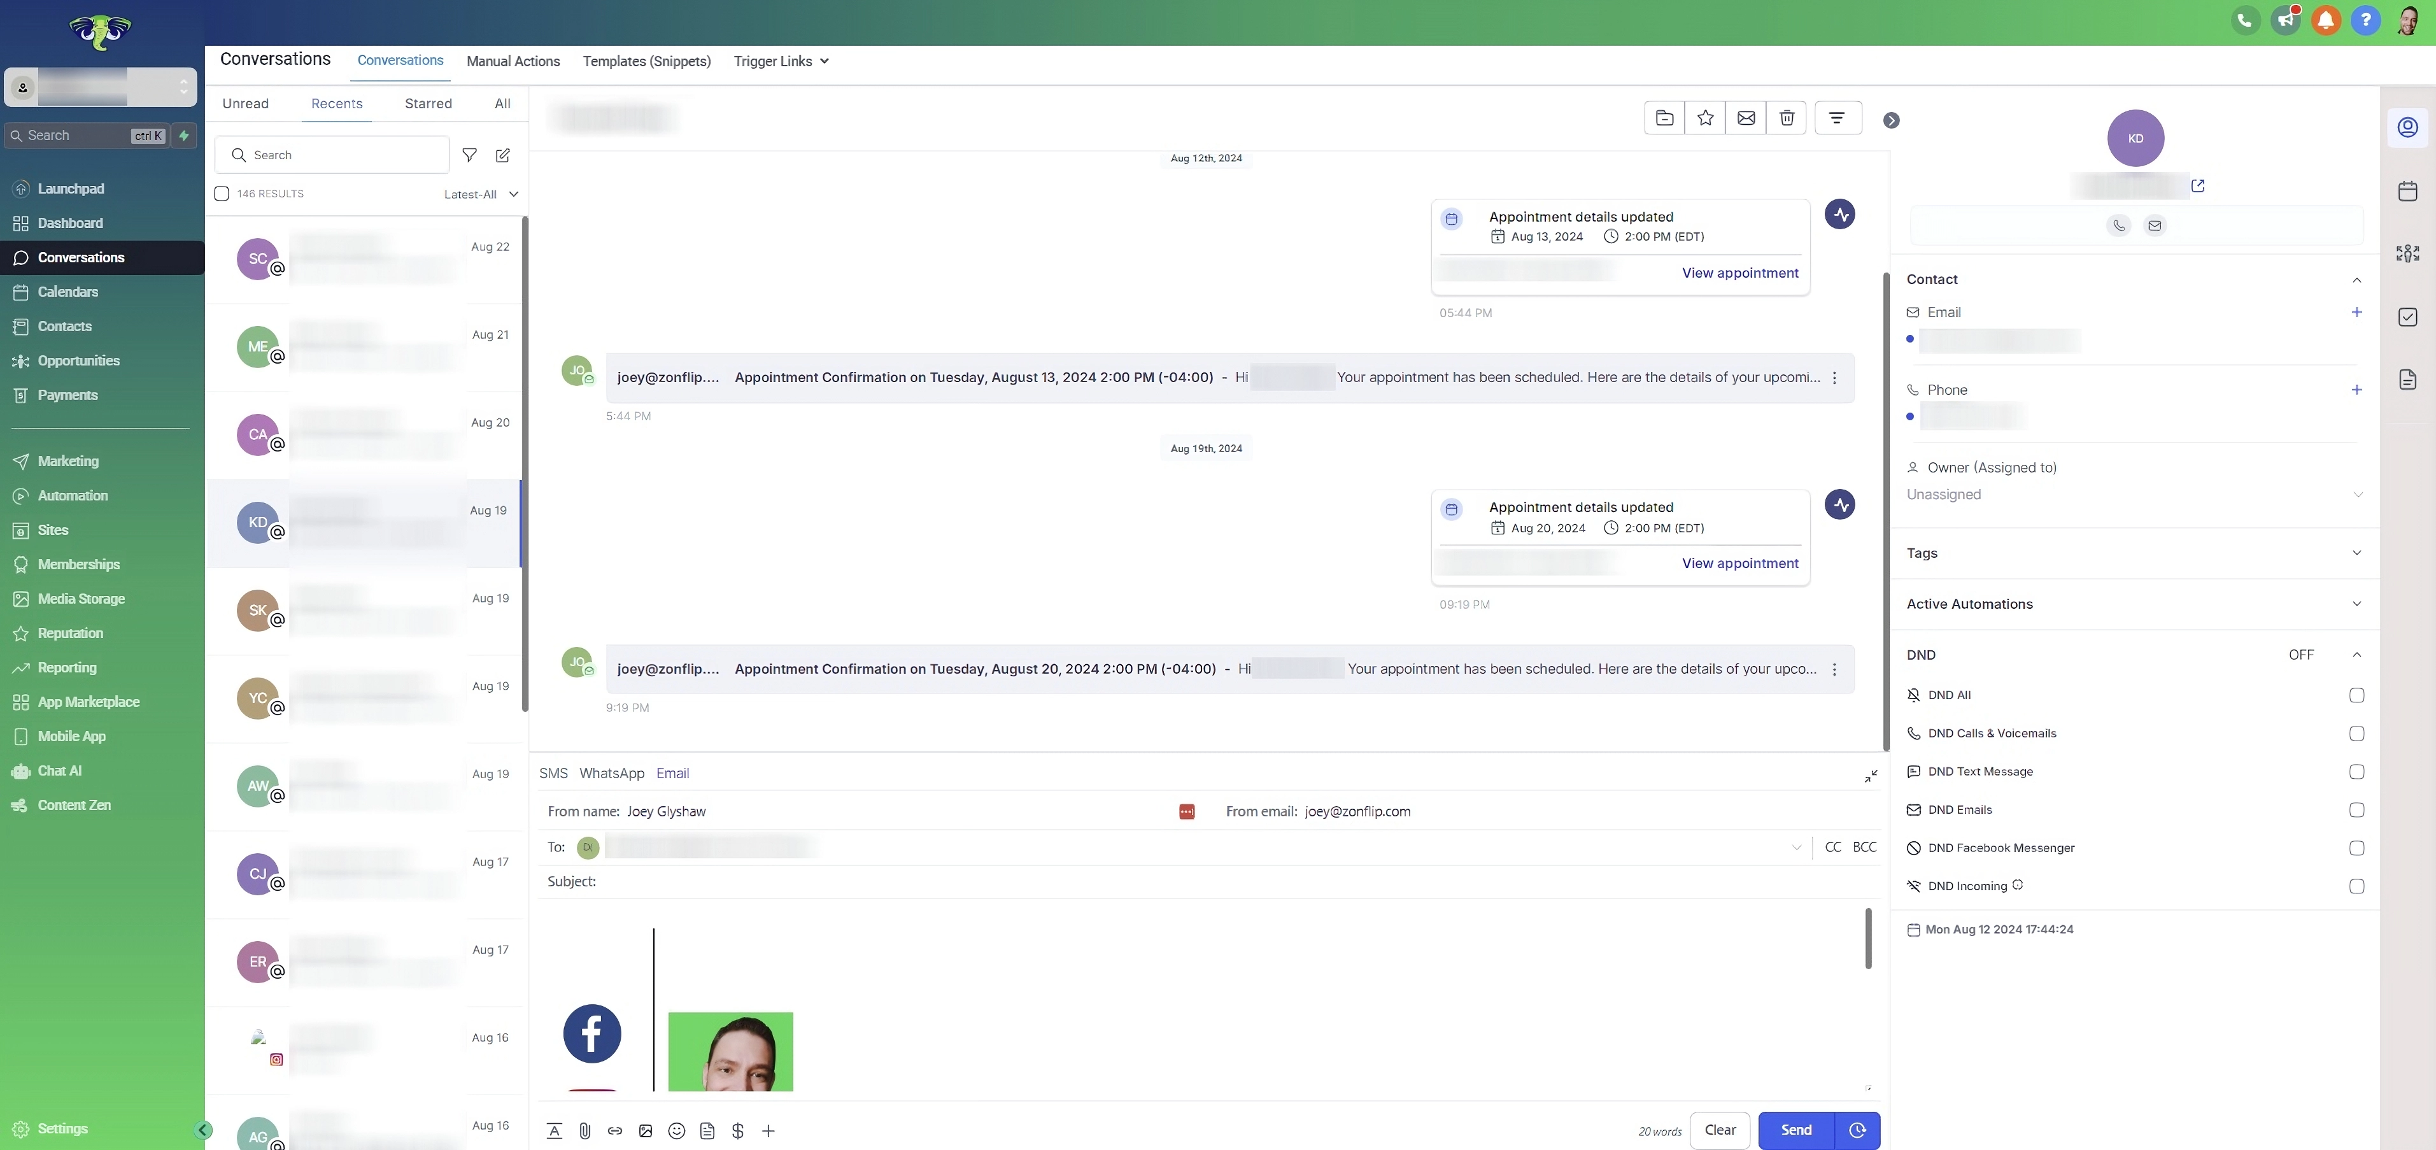Open the notifications bell icon
Image resolution: width=2436 pixels, height=1150 pixels.
coord(2325,20)
